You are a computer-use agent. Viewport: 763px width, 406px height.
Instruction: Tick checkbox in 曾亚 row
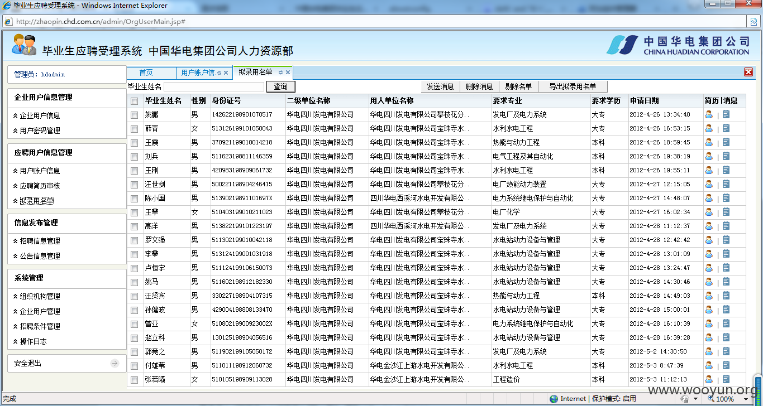(x=134, y=324)
